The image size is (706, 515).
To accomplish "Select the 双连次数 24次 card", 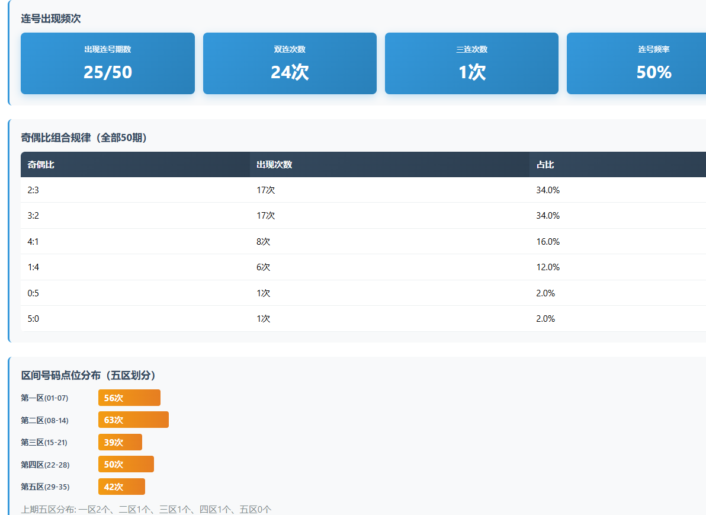I will pos(290,63).
